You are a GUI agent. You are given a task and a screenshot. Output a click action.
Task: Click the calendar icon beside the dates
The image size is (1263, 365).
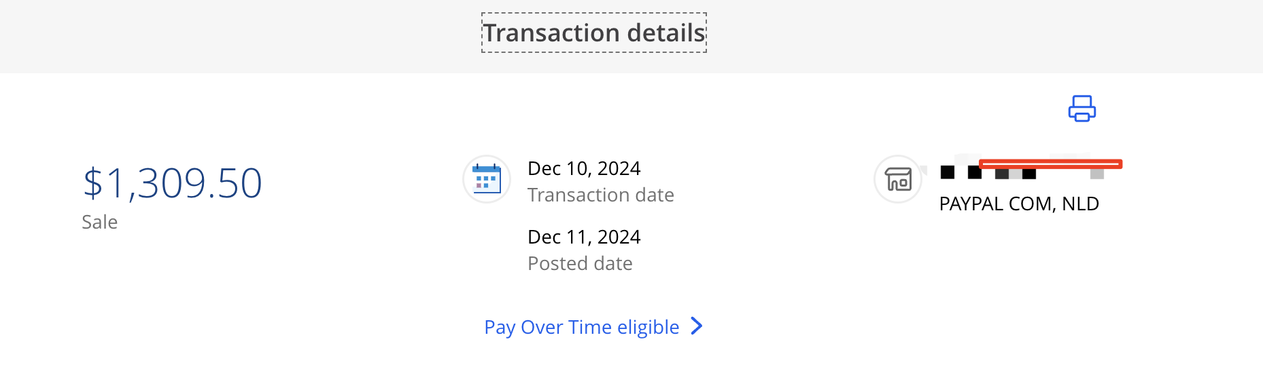point(487,180)
